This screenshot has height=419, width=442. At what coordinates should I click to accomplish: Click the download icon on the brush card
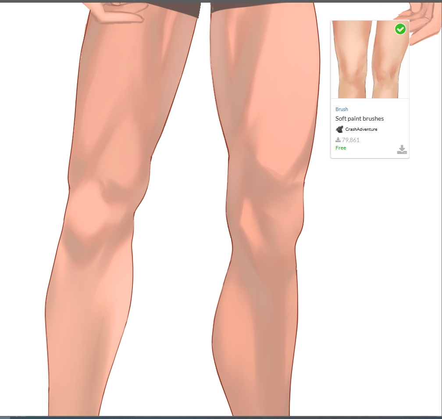[402, 150]
